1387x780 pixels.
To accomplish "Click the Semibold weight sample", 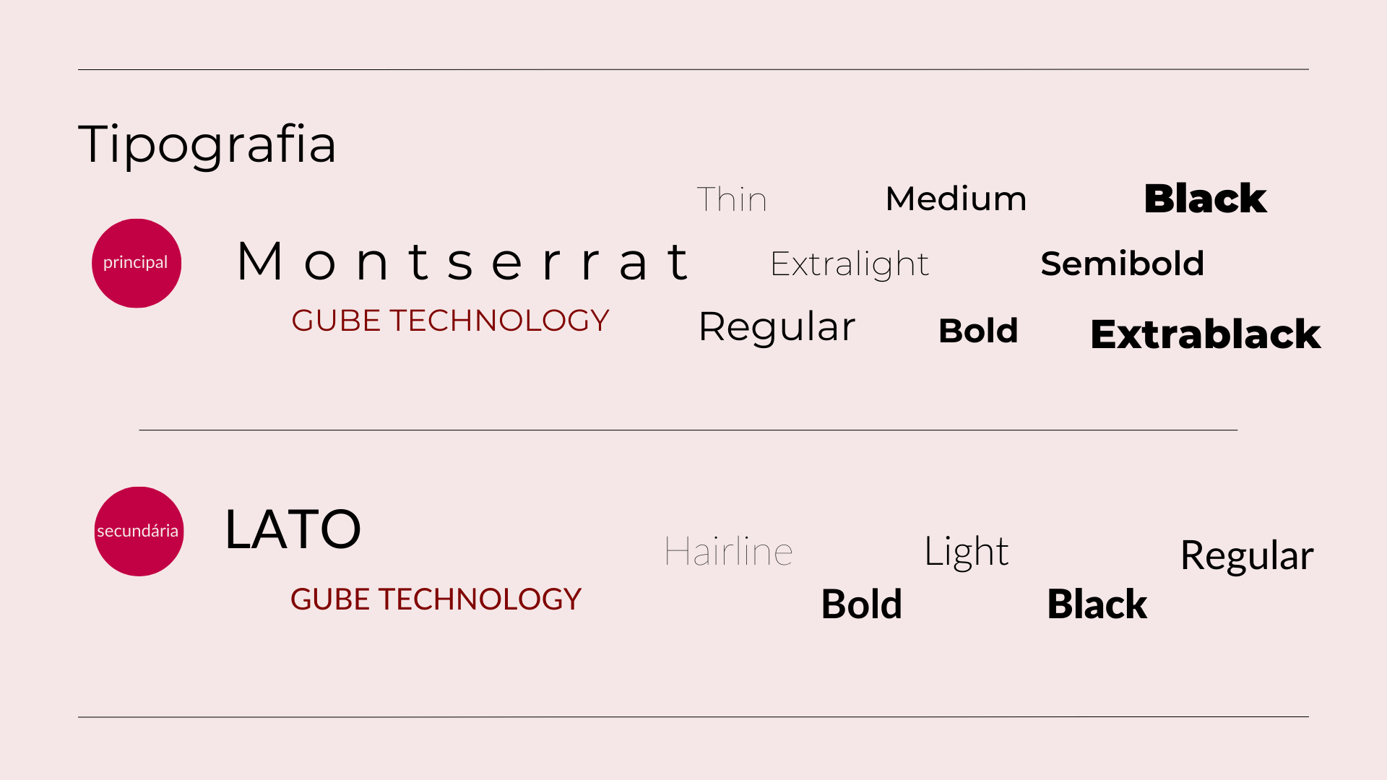I will 1122,264.
